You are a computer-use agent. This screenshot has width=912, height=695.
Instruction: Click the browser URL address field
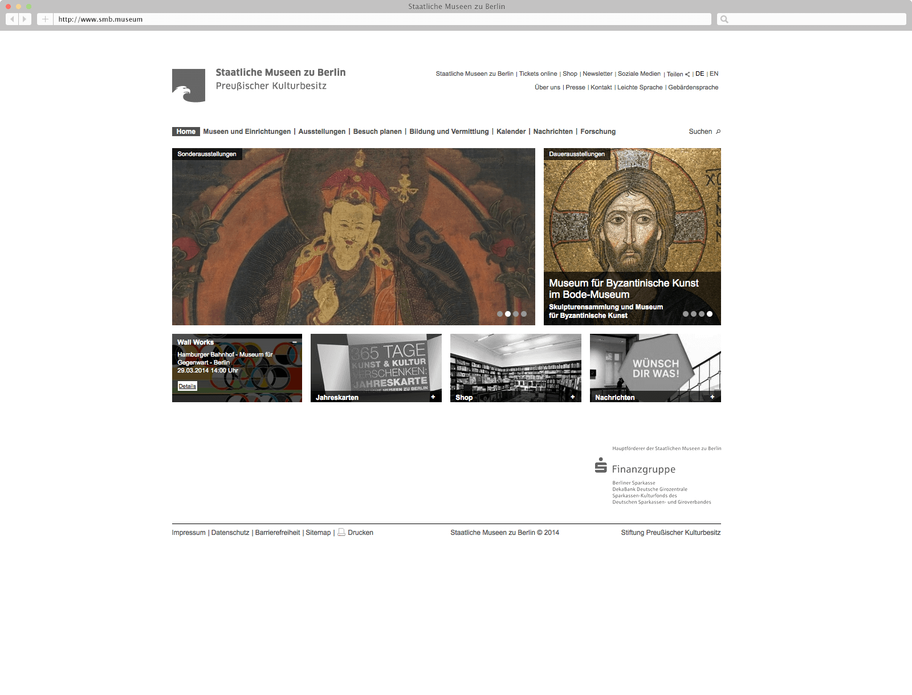click(x=382, y=19)
